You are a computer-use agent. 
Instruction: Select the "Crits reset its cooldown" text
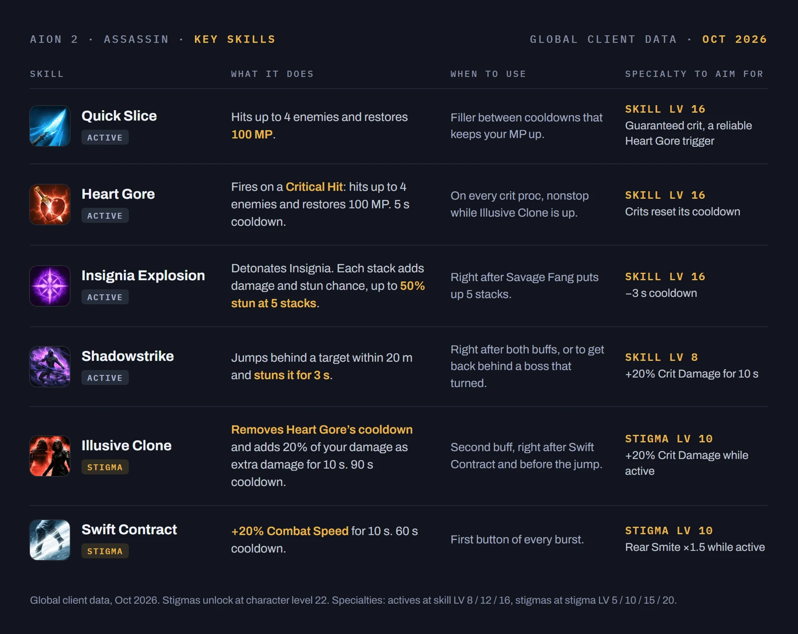[682, 212]
